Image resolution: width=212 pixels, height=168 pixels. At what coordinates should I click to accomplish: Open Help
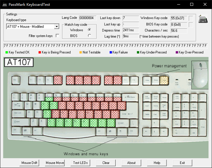click(x=157, y=163)
